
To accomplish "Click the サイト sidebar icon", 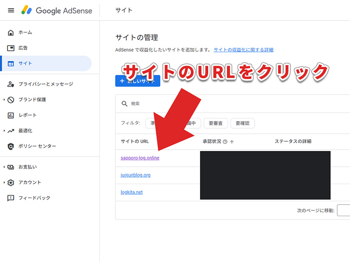I will click(x=10, y=63).
